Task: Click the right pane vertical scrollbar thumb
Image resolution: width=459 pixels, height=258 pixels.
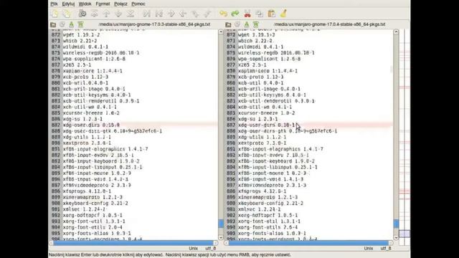Action: click(x=396, y=224)
